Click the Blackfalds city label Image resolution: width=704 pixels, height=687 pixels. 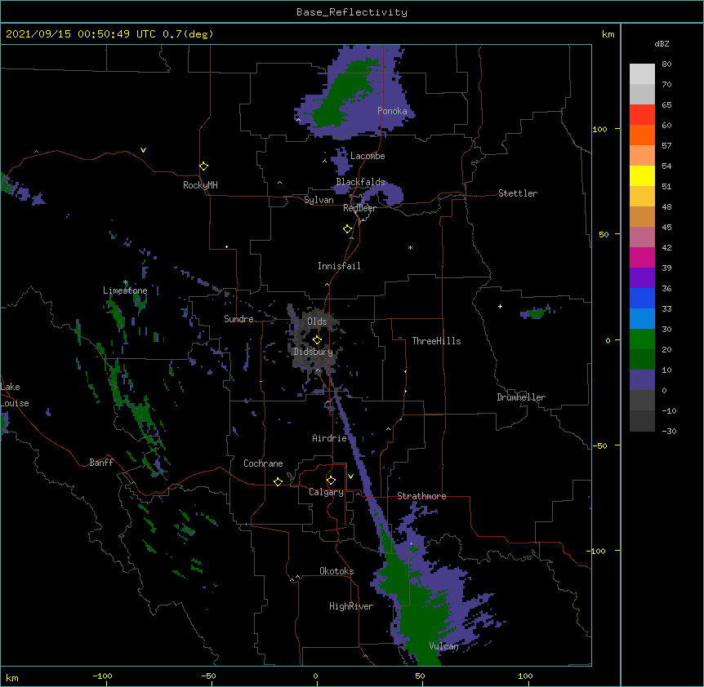tap(360, 182)
